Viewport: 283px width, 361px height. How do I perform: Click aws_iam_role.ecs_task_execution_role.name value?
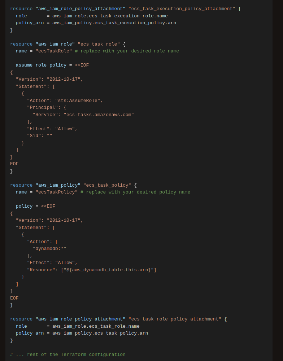[110, 16]
